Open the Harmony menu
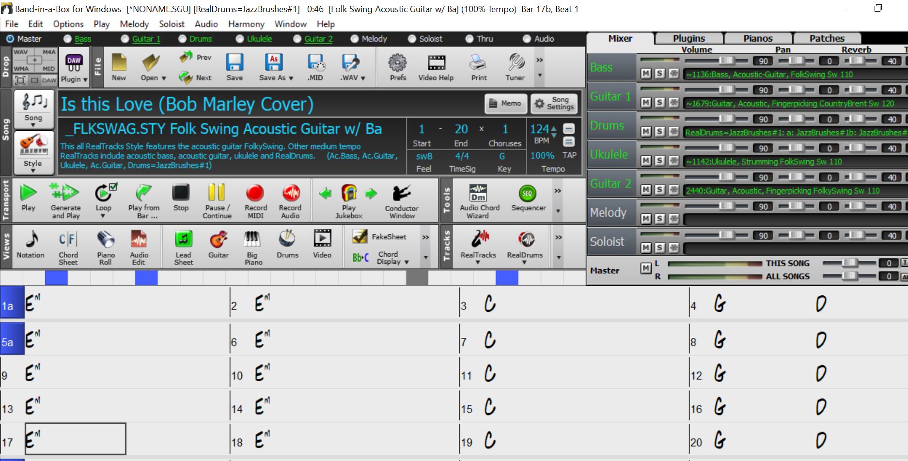908x461 pixels. 246,24
